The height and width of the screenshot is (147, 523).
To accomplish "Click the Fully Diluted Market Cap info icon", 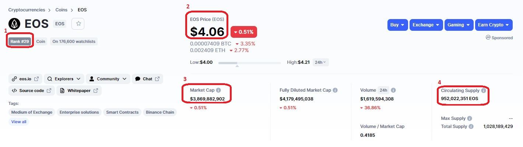I will [x=335, y=90].
